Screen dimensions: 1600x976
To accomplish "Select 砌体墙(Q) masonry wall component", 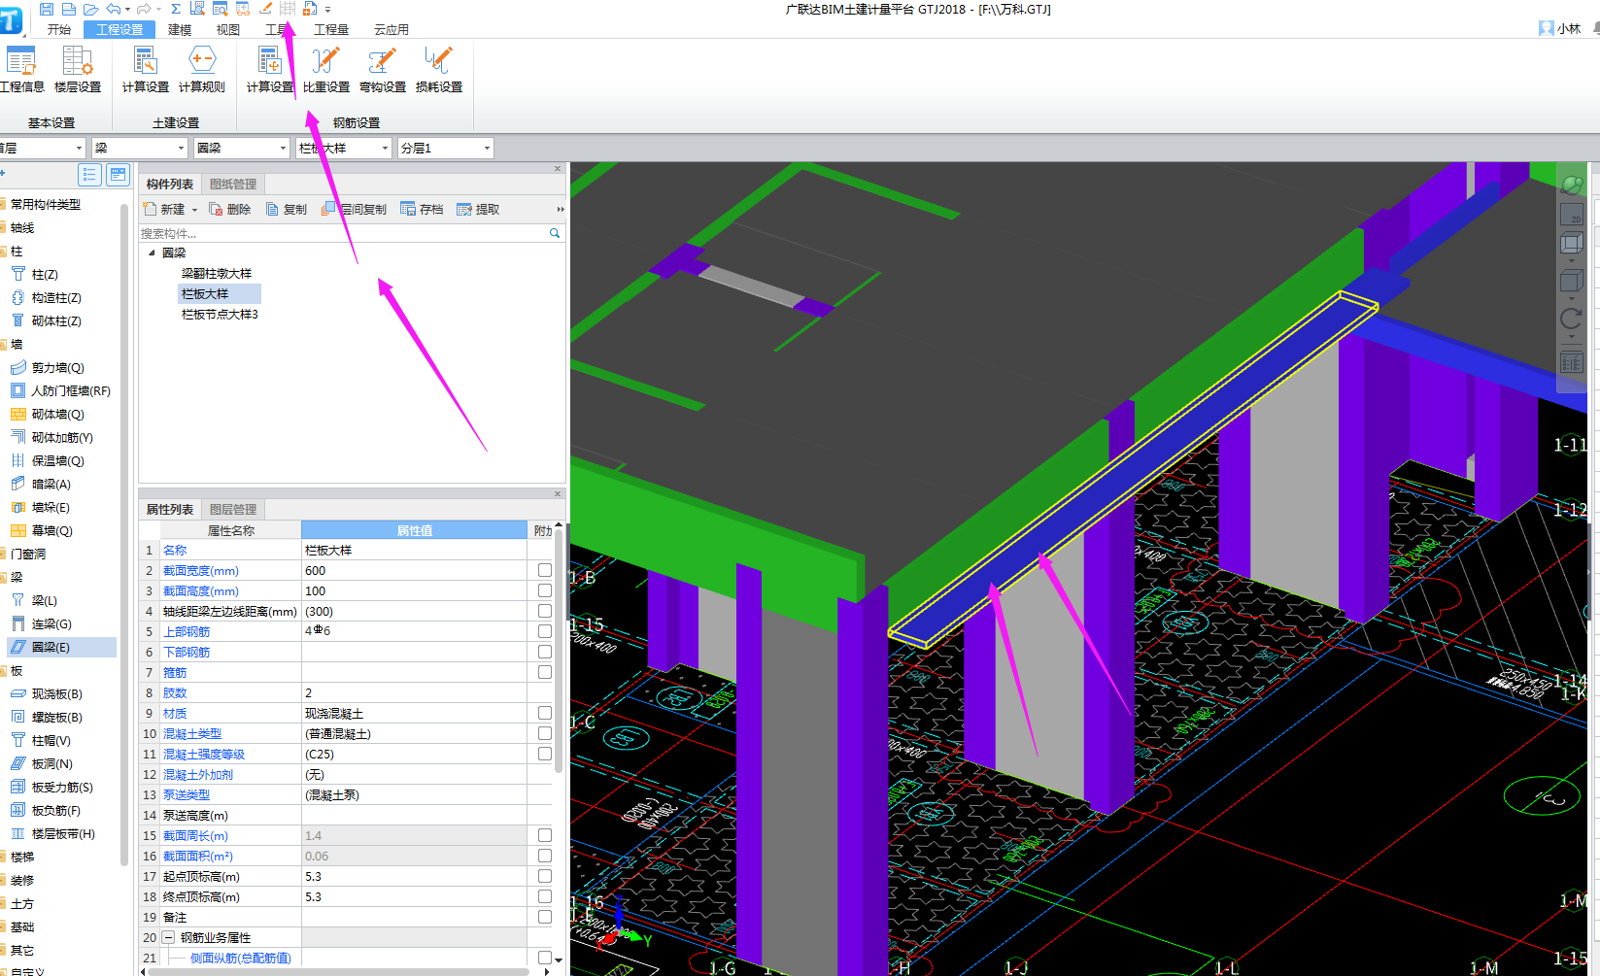I will [58, 415].
